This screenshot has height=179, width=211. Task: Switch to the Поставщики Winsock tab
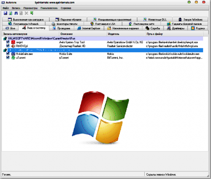pyautogui.click(x=24, y=24)
